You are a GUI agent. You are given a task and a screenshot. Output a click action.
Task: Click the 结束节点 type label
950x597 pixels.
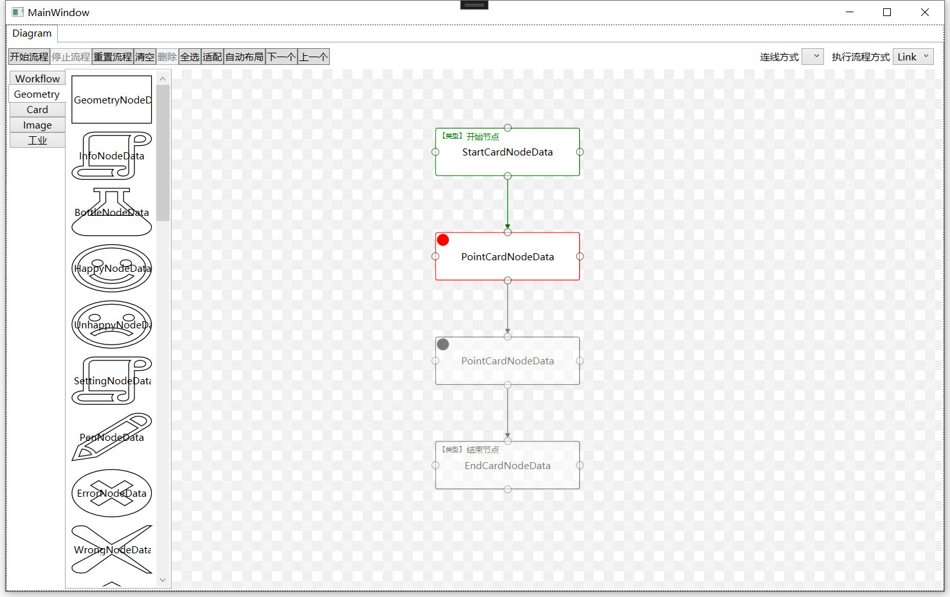pyautogui.click(x=483, y=450)
